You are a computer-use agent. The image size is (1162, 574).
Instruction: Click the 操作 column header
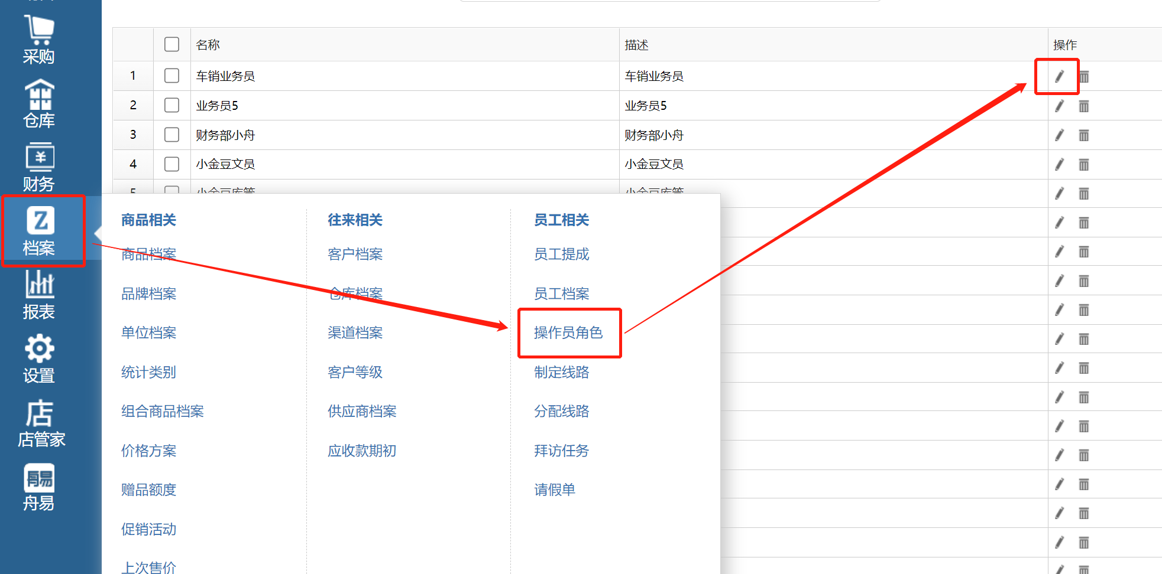(1105, 44)
